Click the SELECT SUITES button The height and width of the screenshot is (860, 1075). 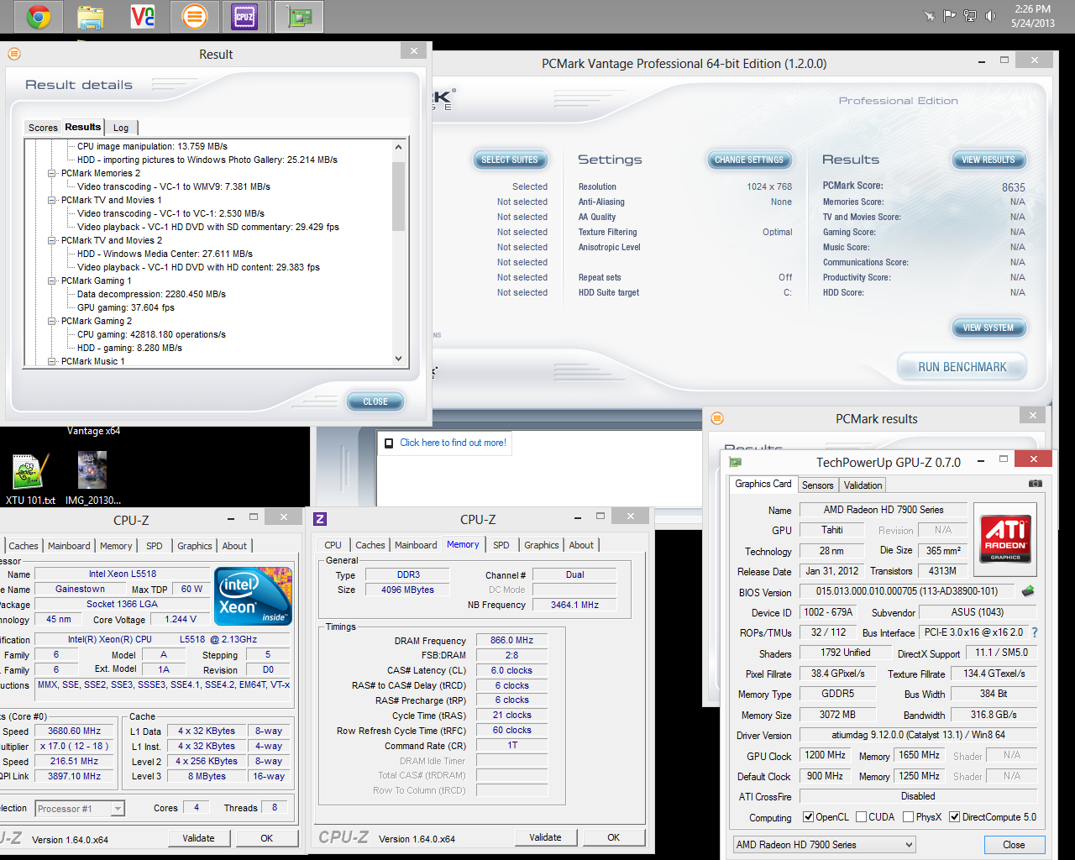510,160
